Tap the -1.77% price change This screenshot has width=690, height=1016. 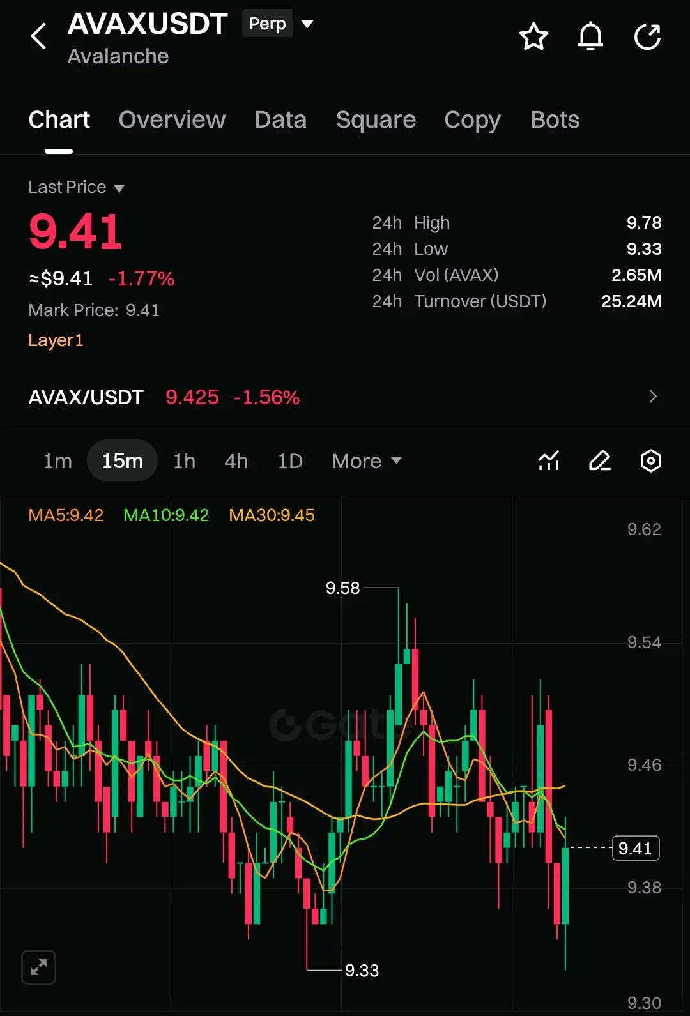point(141,278)
